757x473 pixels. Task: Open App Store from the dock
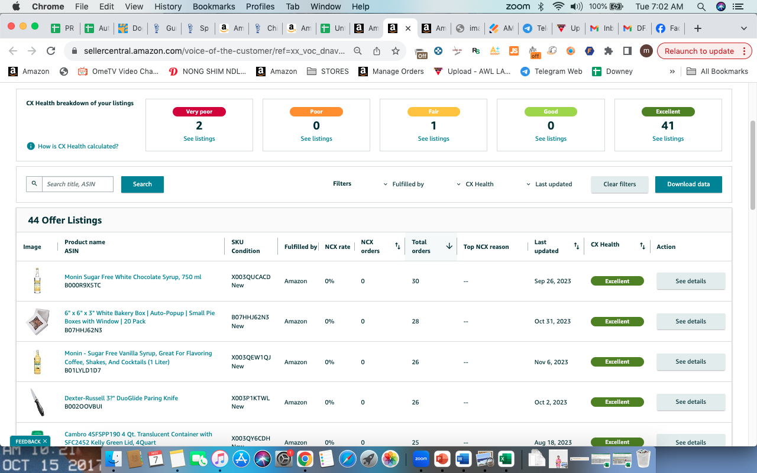point(241,458)
